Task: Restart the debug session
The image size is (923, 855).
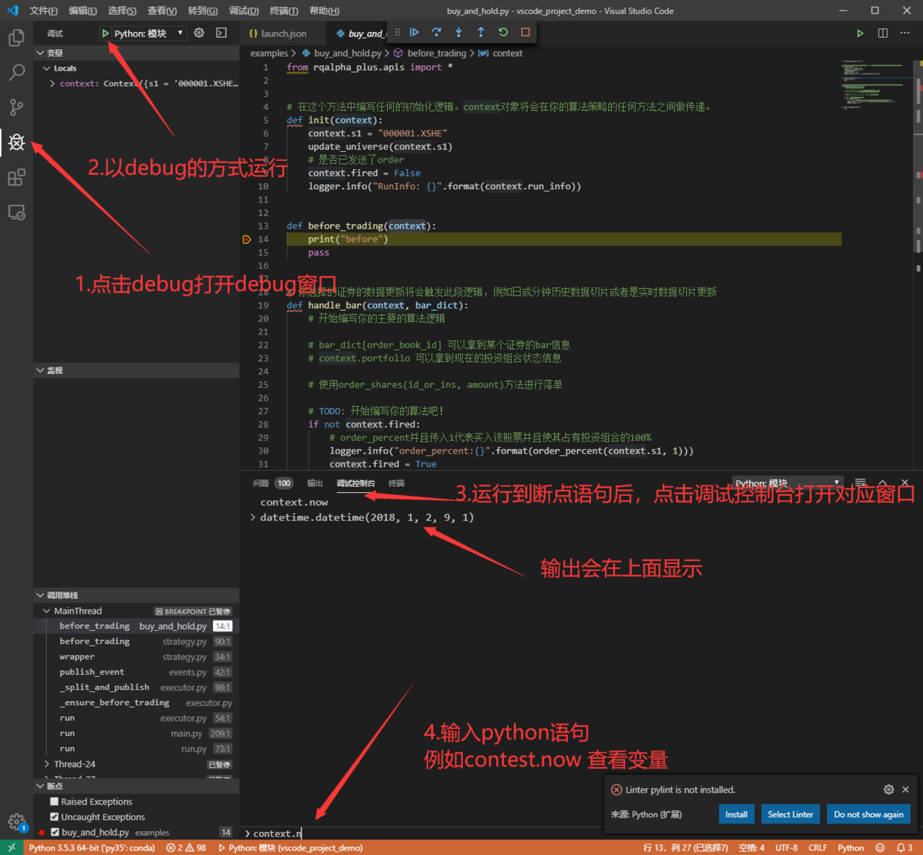Action: coord(503,32)
